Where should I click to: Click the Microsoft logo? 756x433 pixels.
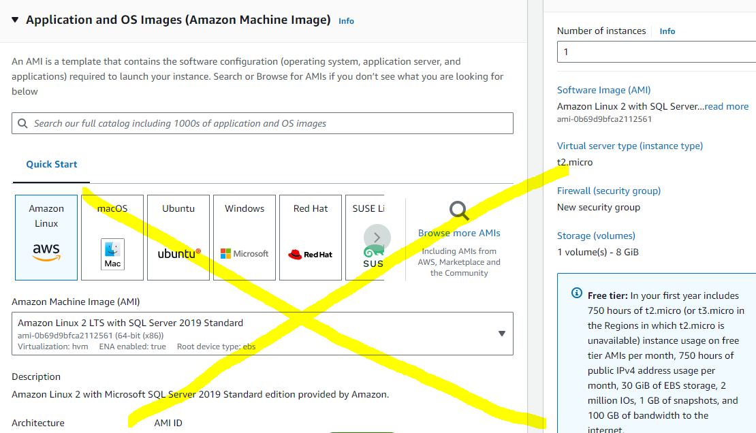(x=245, y=254)
